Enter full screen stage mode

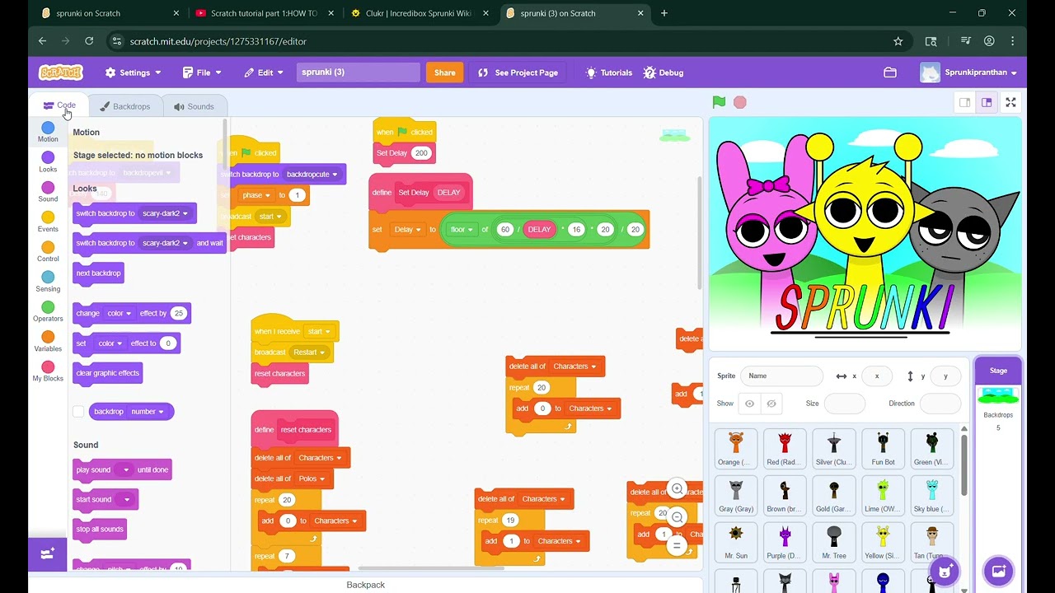point(1010,102)
